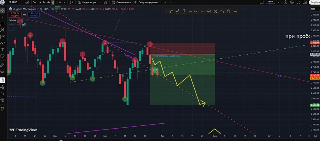Toggle stay in drawing mode
This screenshot has height=141, width=320.
click(3, 87)
